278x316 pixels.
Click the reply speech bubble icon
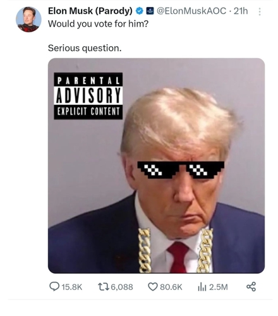click(54, 287)
